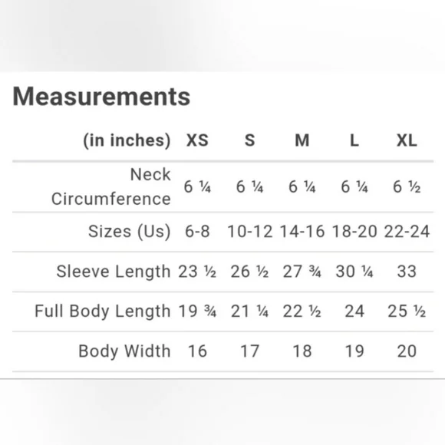This screenshot has width=445, height=445.
Task: Click the XL neck value 6 ½
Action: click(x=407, y=186)
